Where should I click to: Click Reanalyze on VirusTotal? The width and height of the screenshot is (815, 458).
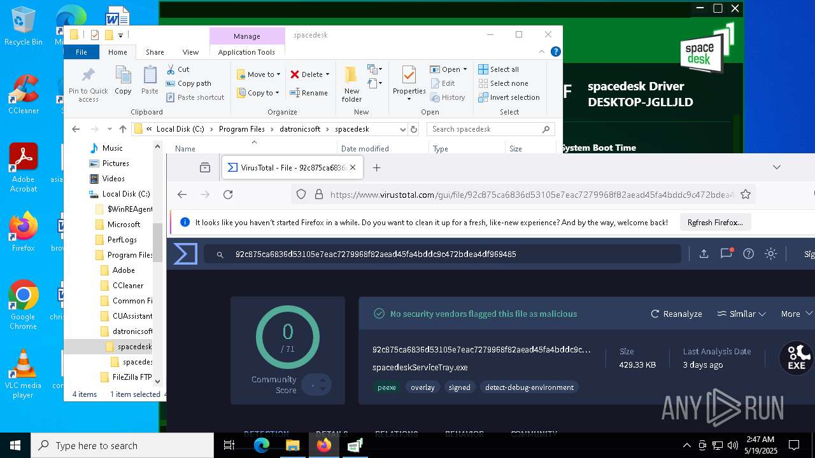pos(676,314)
